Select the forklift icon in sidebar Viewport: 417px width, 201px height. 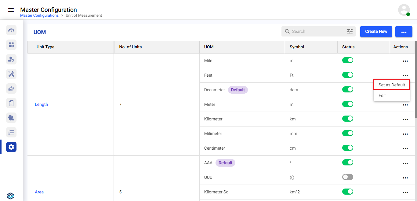(x=11, y=88)
